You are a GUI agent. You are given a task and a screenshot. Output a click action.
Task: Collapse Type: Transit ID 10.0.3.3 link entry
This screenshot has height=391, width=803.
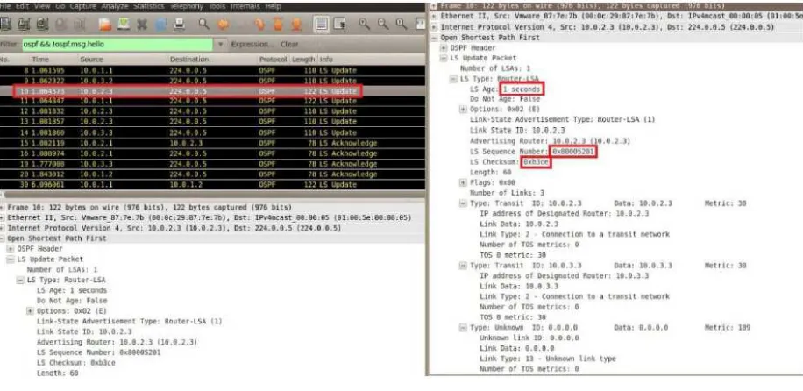pyautogui.click(x=464, y=266)
